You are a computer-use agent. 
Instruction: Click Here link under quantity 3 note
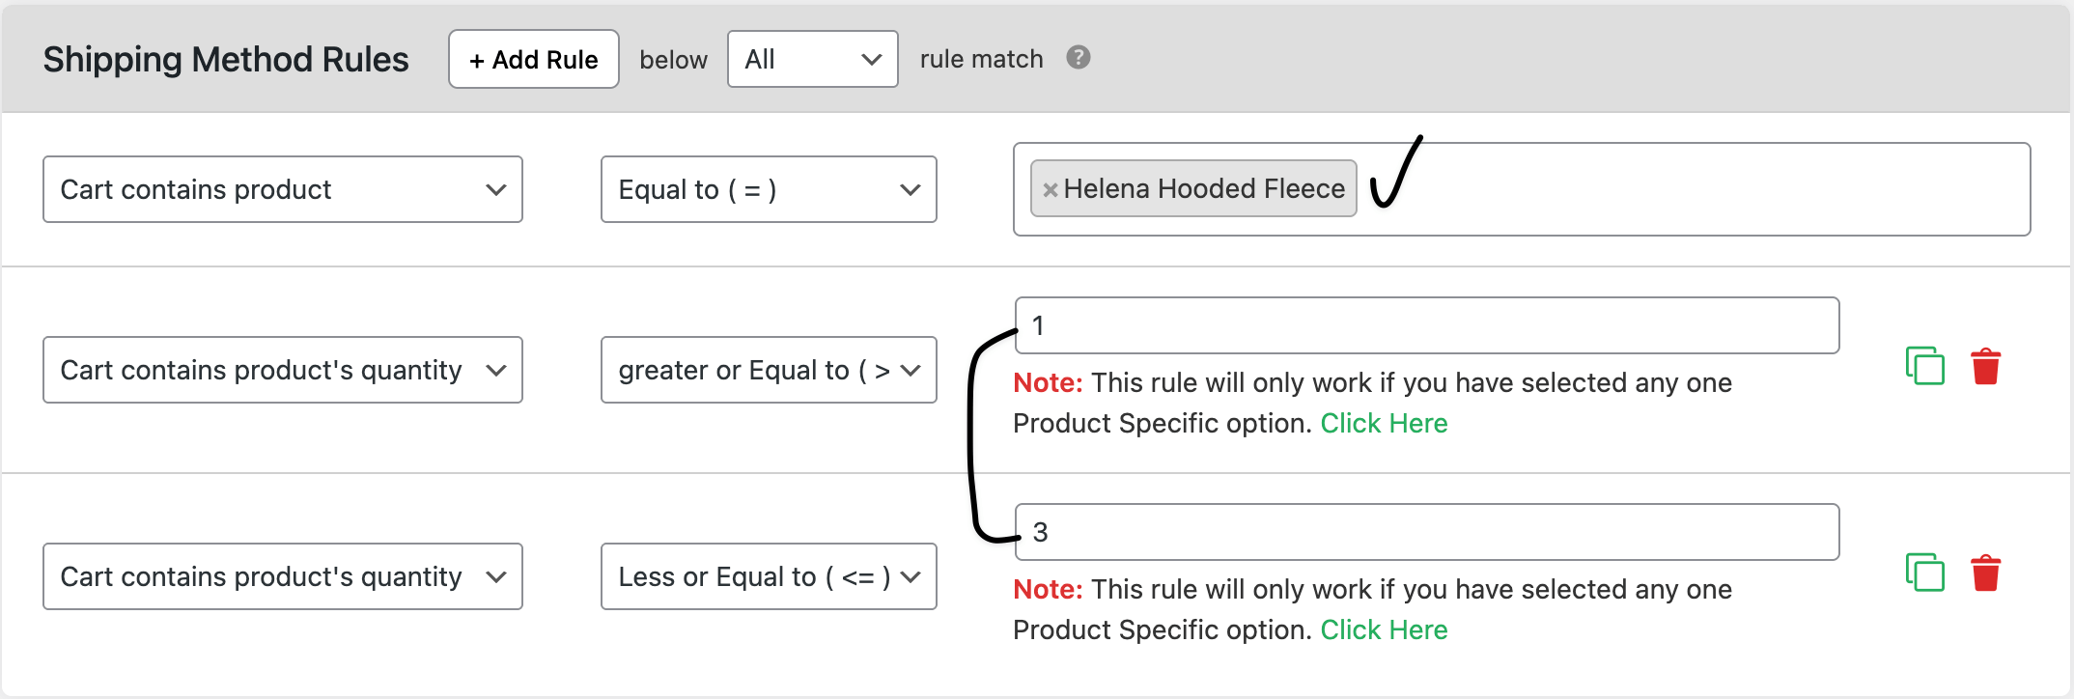(x=1384, y=629)
